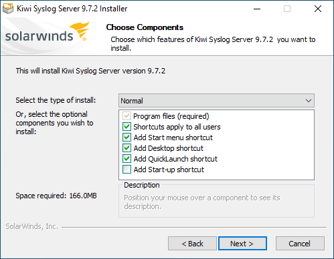This screenshot has width=334, height=259.
Task: Uncheck Add Start menu shortcut
Action: [127, 138]
